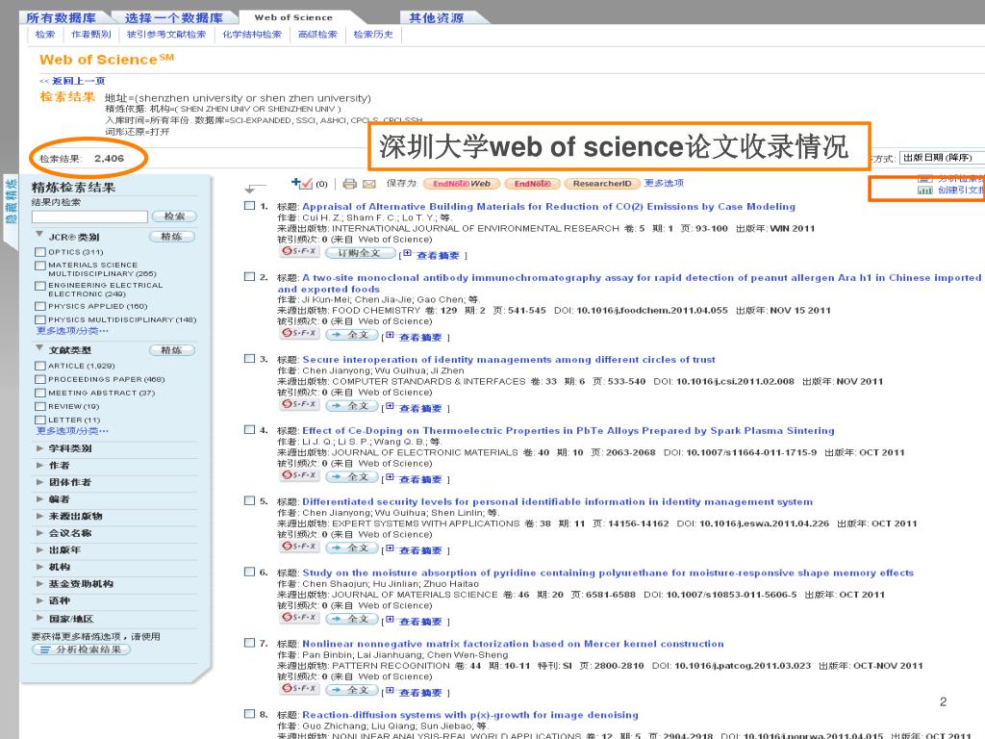The height and width of the screenshot is (739, 985).
Task: Click 精炼 button beside 文献类型
Action: pos(172,350)
